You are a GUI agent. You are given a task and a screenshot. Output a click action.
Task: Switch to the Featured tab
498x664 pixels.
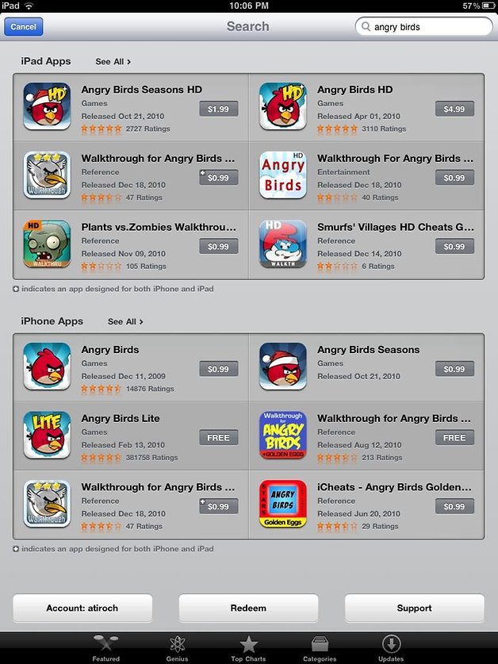point(106,648)
